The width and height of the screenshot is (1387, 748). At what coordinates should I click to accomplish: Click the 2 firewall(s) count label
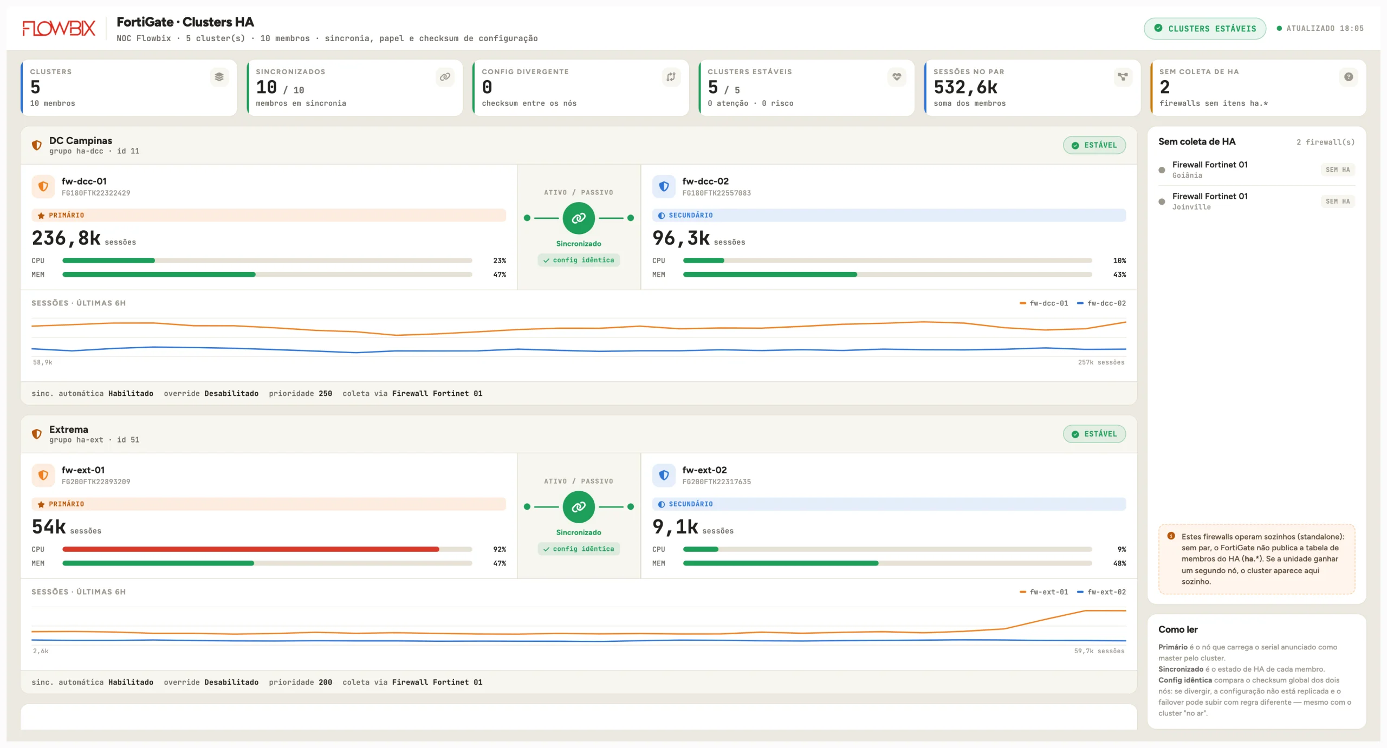[1325, 142]
